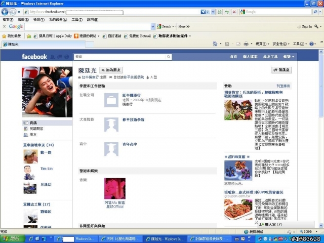The width and height of the screenshot is (324, 243).
Task: Open Google toolbar wrench settings icon
Action: 316,26
